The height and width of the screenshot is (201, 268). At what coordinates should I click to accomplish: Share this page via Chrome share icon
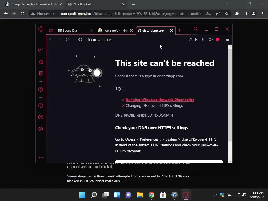pos(218,14)
